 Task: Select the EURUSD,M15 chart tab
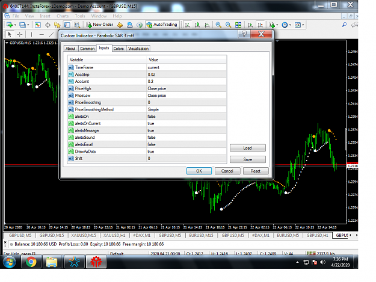pos(201,235)
